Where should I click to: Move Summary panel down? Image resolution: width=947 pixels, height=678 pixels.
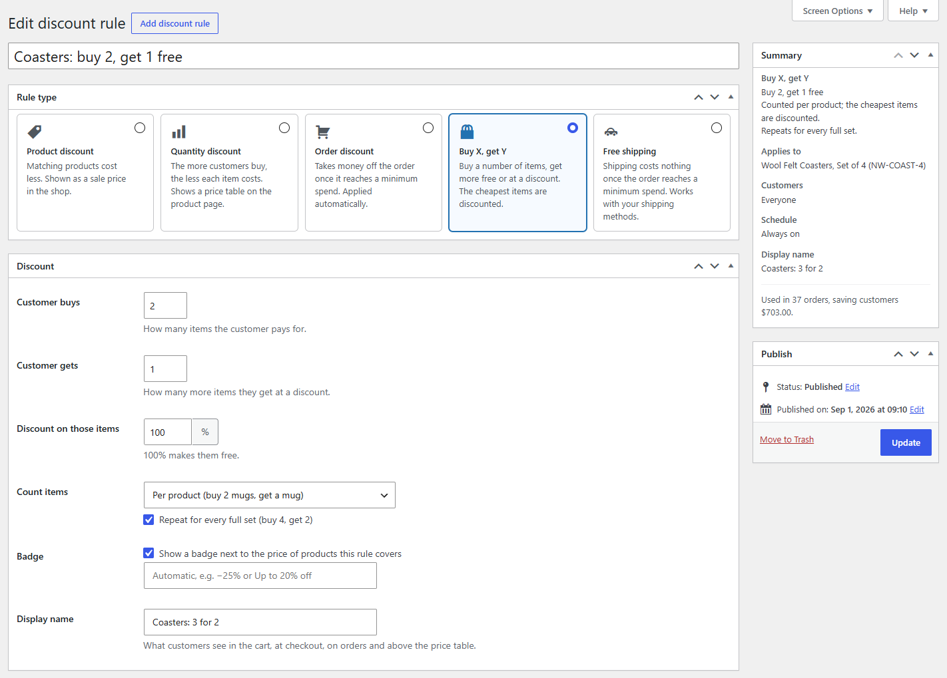point(914,55)
